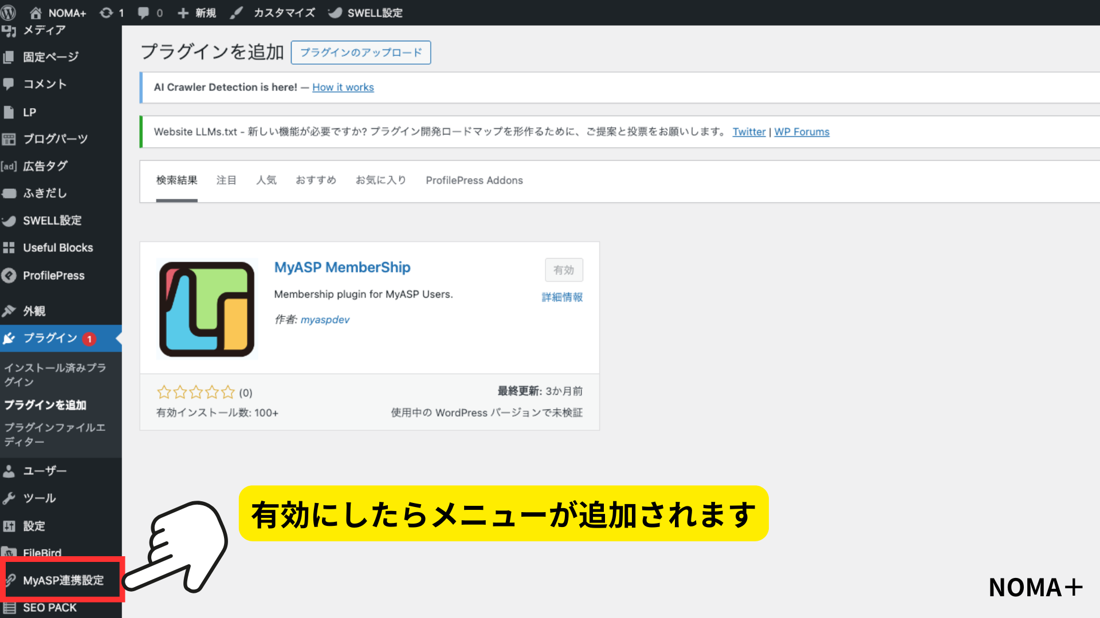The height and width of the screenshot is (618, 1100).
Task: Click the 有効インストール数: 100+ text
Action: click(x=217, y=413)
